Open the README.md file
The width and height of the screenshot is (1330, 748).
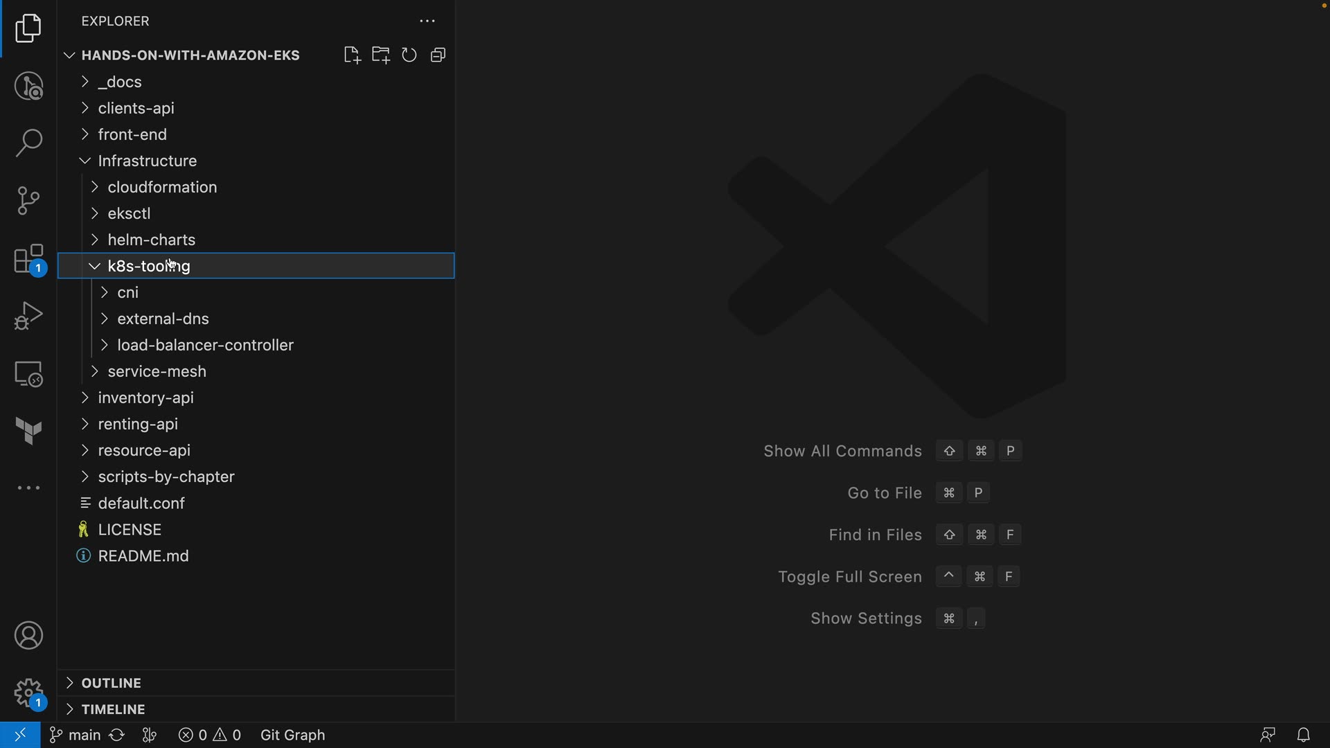pos(143,556)
